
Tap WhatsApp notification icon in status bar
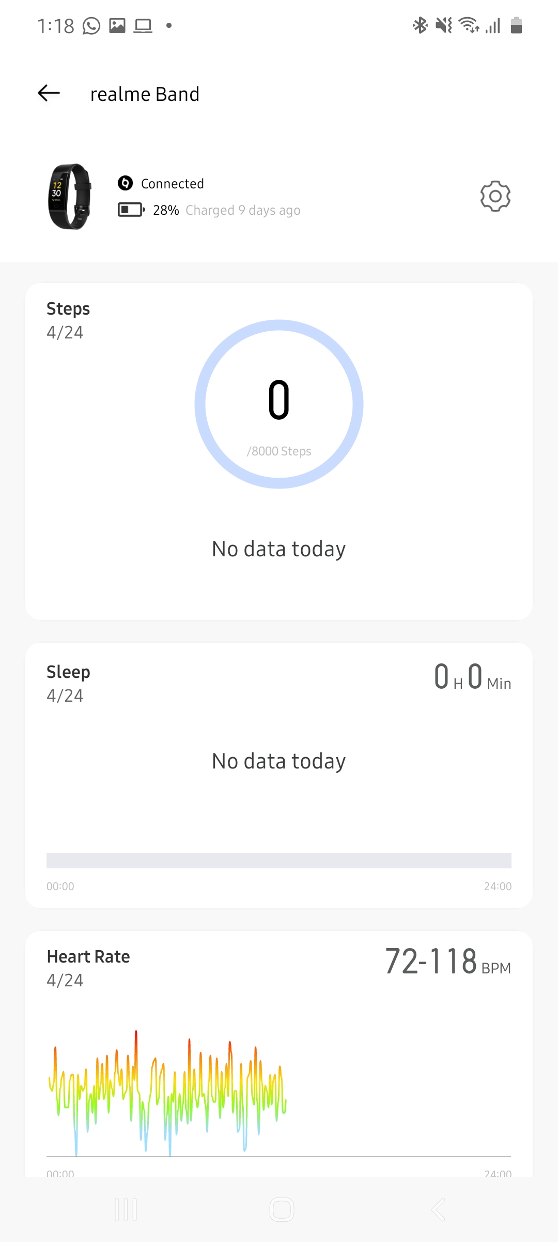click(91, 25)
